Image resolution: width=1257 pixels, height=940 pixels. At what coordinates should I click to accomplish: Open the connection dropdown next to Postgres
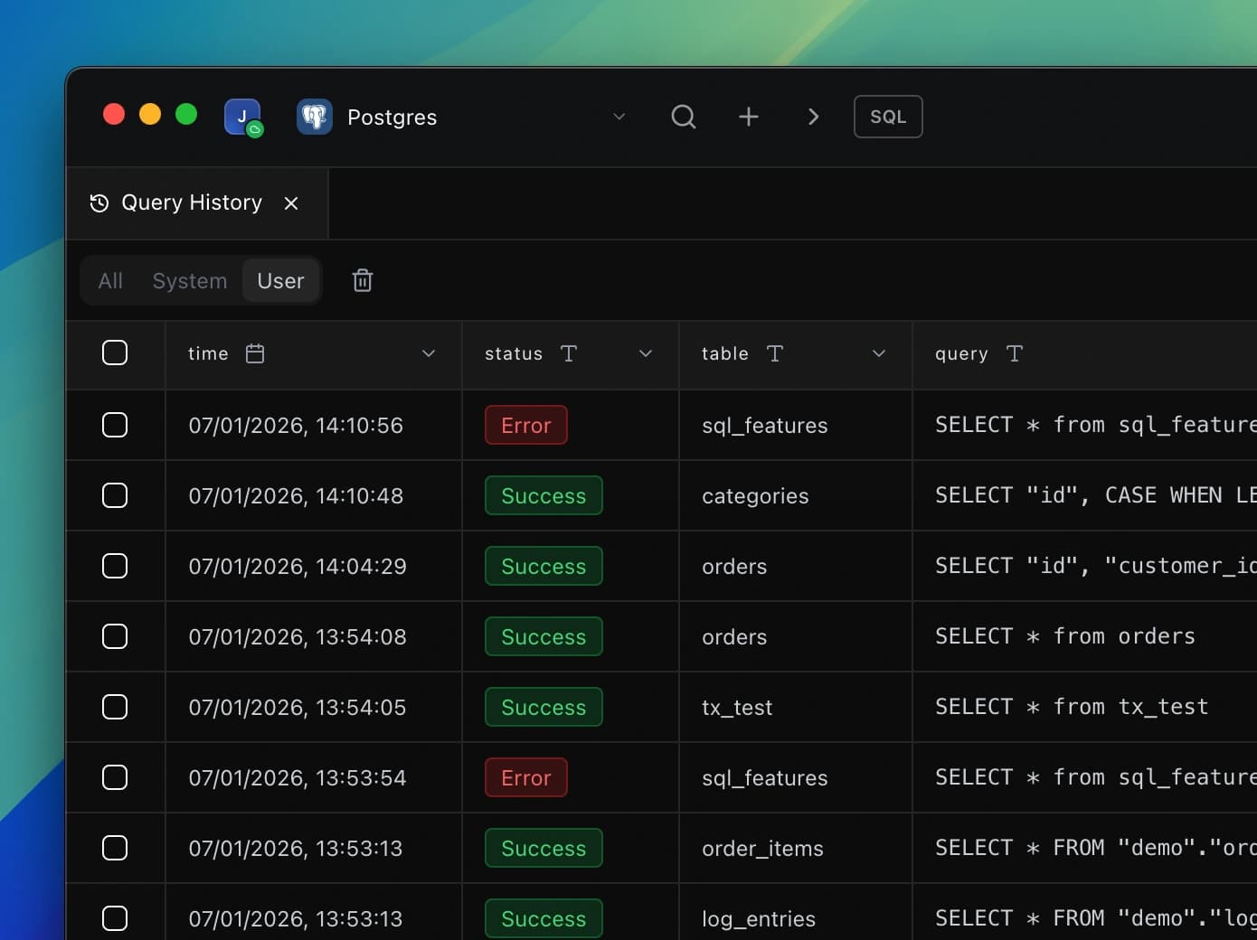pos(619,117)
